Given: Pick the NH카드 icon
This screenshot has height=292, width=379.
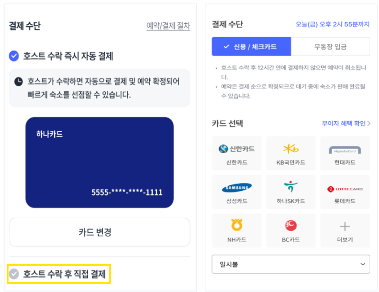Looking at the screenshot, I should click(x=237, y=225).
